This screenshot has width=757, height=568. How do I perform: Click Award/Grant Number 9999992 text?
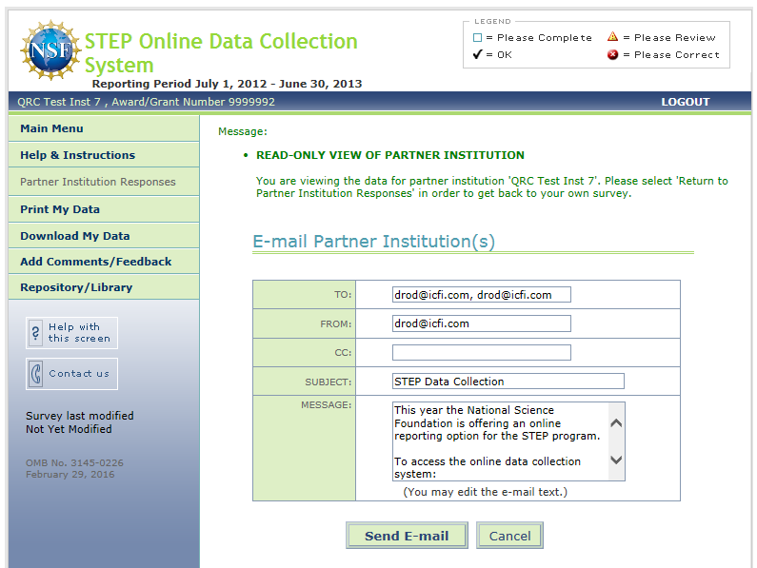(x=193, y=102)
